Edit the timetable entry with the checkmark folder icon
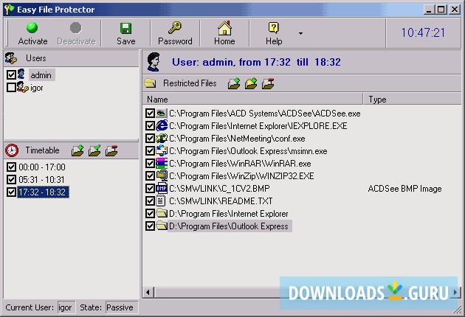This screenshot has height=317, width=465. point(94,150)
